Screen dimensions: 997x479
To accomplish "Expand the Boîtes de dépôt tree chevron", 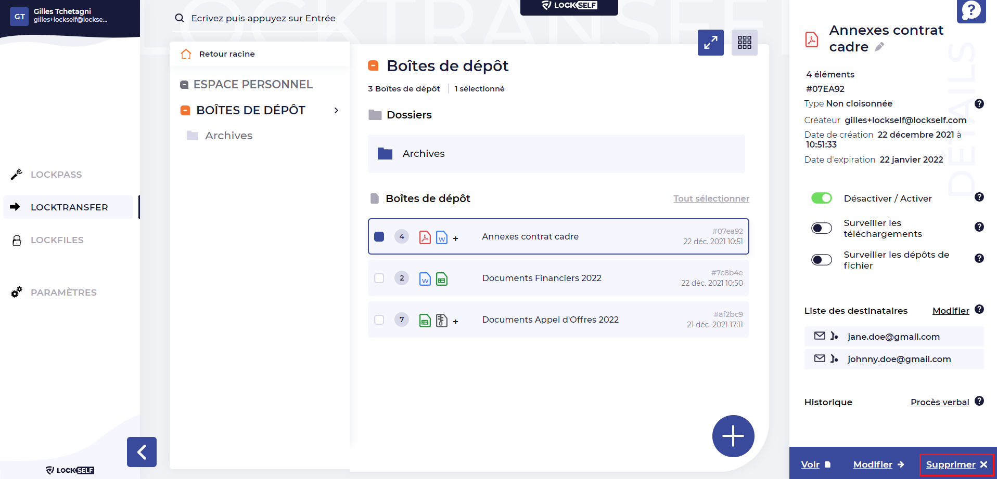I will point(336,110).
